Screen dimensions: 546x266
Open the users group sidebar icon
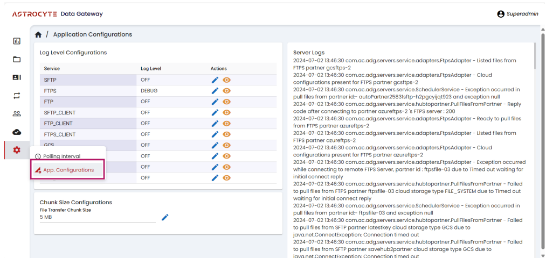click(x=17, y=113)
